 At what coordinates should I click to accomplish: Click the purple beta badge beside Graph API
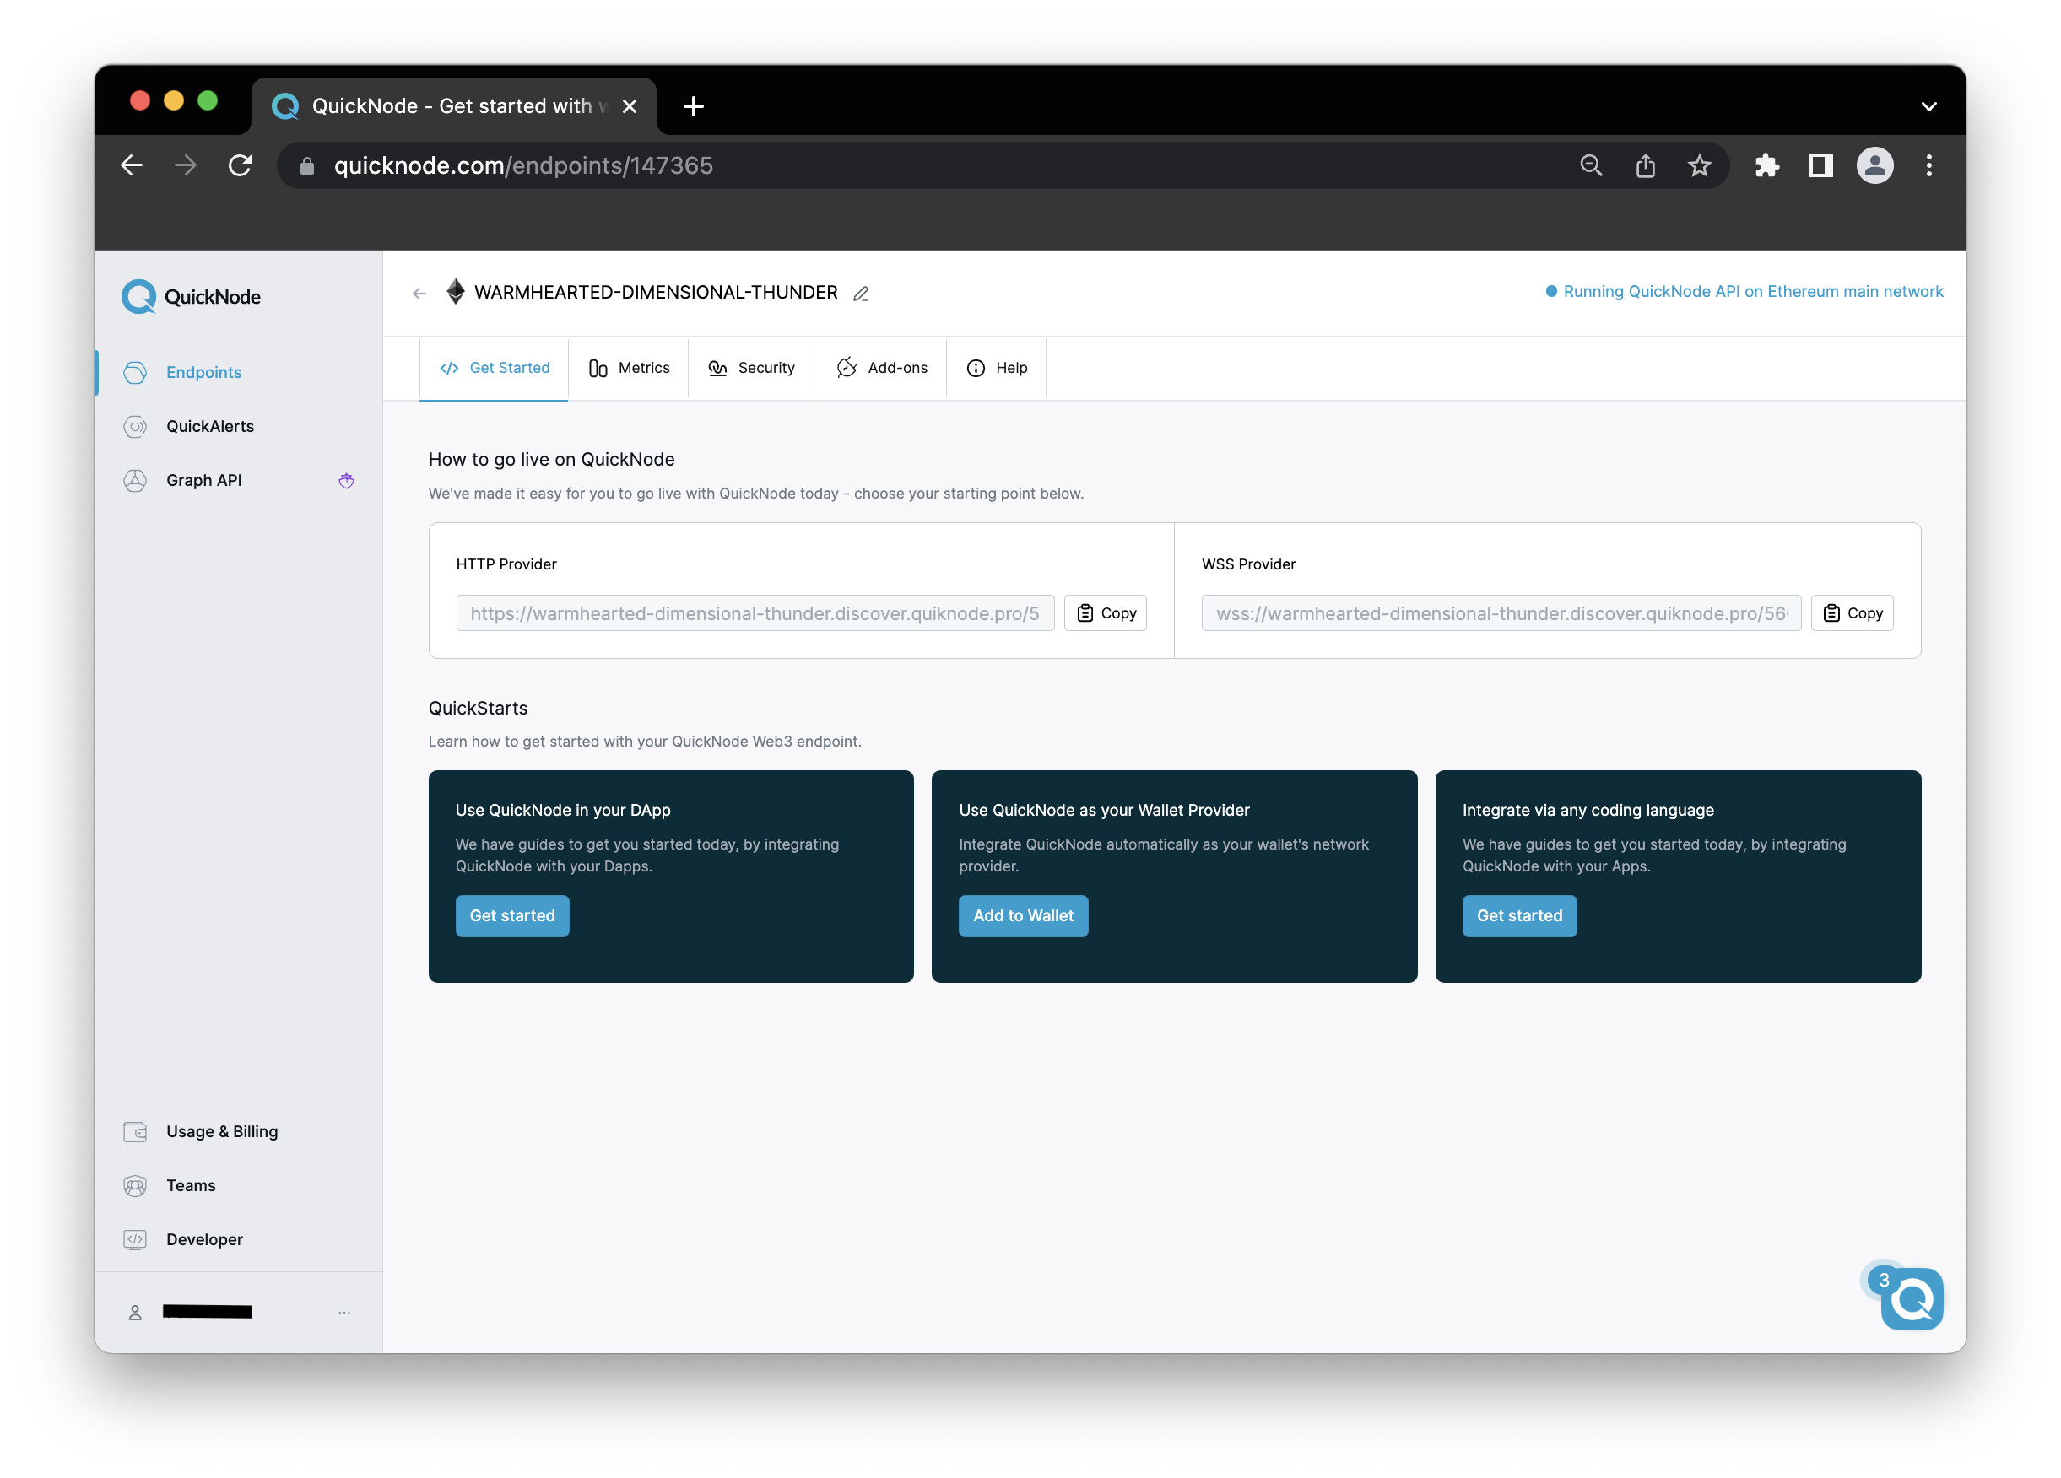pyautogui.click(x=346, y=481)
